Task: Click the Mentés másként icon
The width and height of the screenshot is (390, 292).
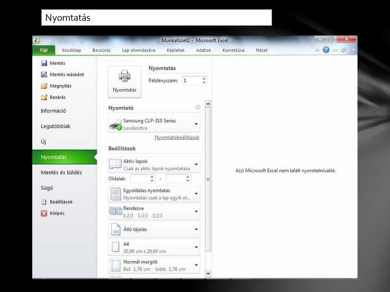Action: 44,74
